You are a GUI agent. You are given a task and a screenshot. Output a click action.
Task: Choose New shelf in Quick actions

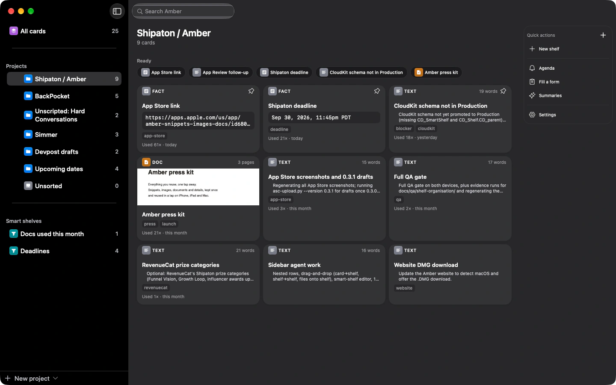567,49
